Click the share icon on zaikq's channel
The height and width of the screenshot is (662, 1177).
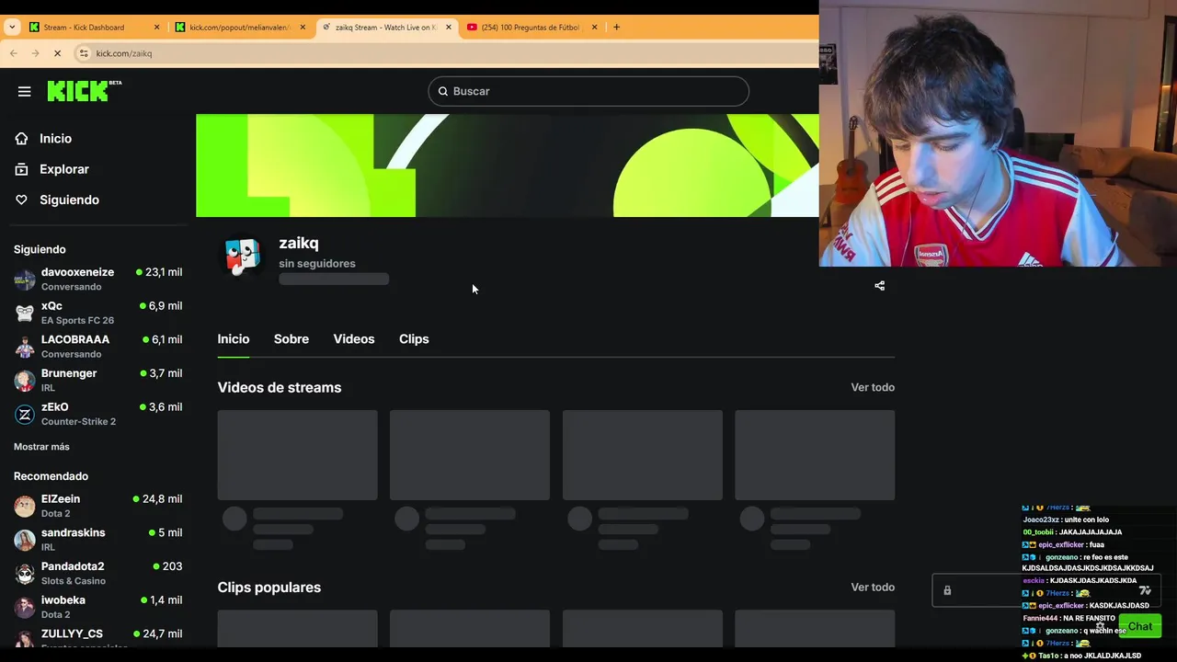(x=880, y=286)
